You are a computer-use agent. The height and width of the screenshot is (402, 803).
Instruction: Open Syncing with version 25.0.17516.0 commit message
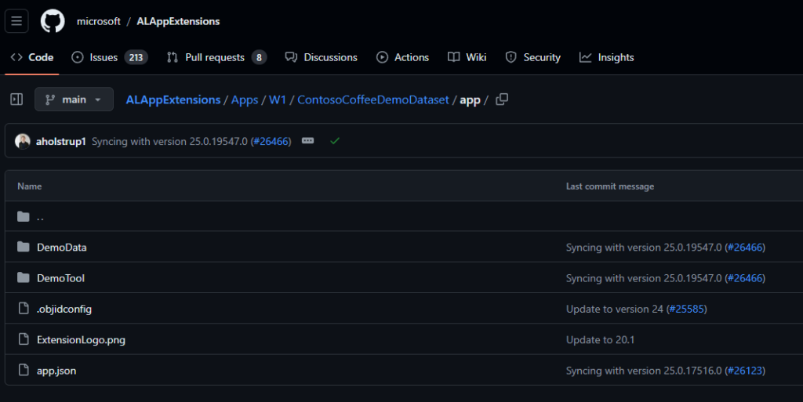(644, 371)
